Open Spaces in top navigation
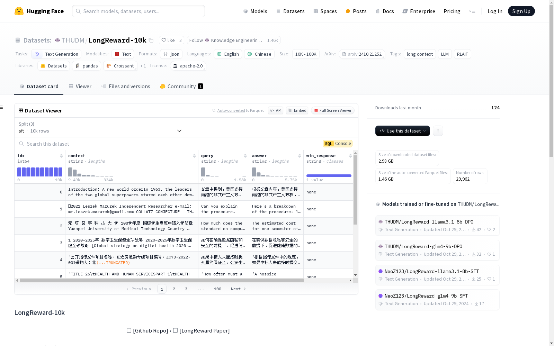 coord(325,11)
